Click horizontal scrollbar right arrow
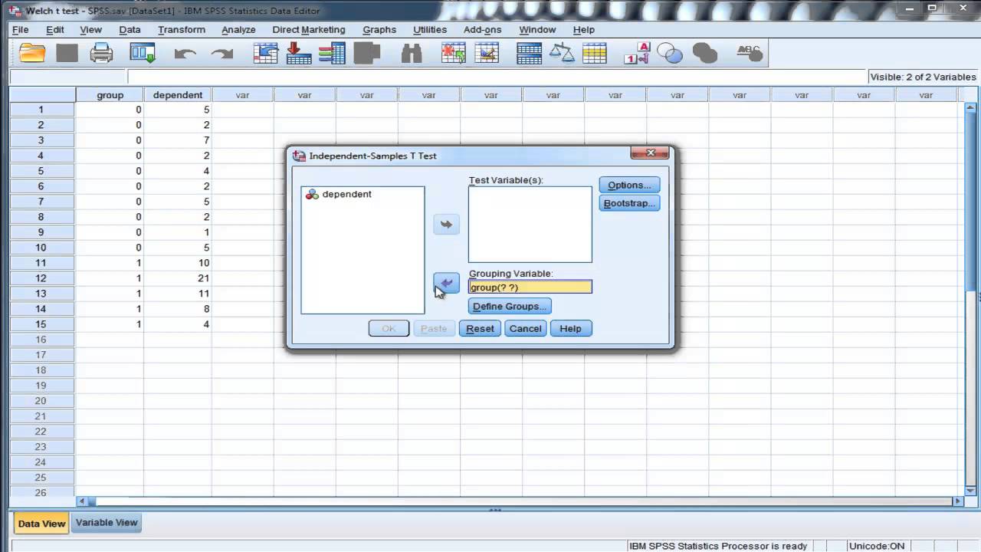Image resolution: width=981 pixels, height=552 pixels. [x=956, y=501]
